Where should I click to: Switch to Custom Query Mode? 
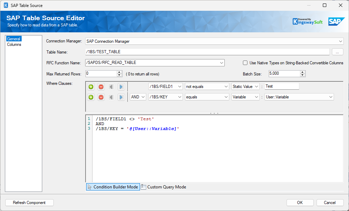click(x=163, y=187)
